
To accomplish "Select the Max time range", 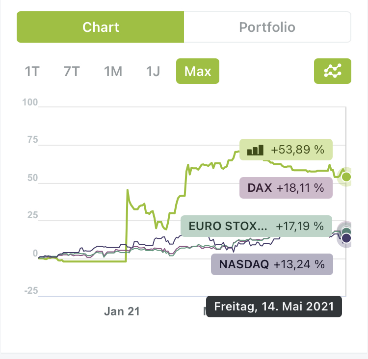I will pos(198,72).
